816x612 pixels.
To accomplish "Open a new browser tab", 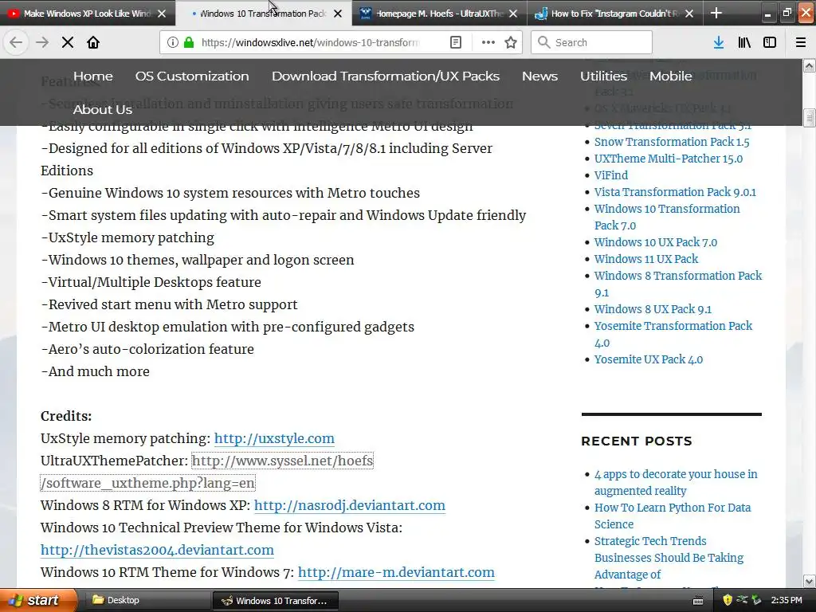I will pyautogui.click(x=716, y=13).
